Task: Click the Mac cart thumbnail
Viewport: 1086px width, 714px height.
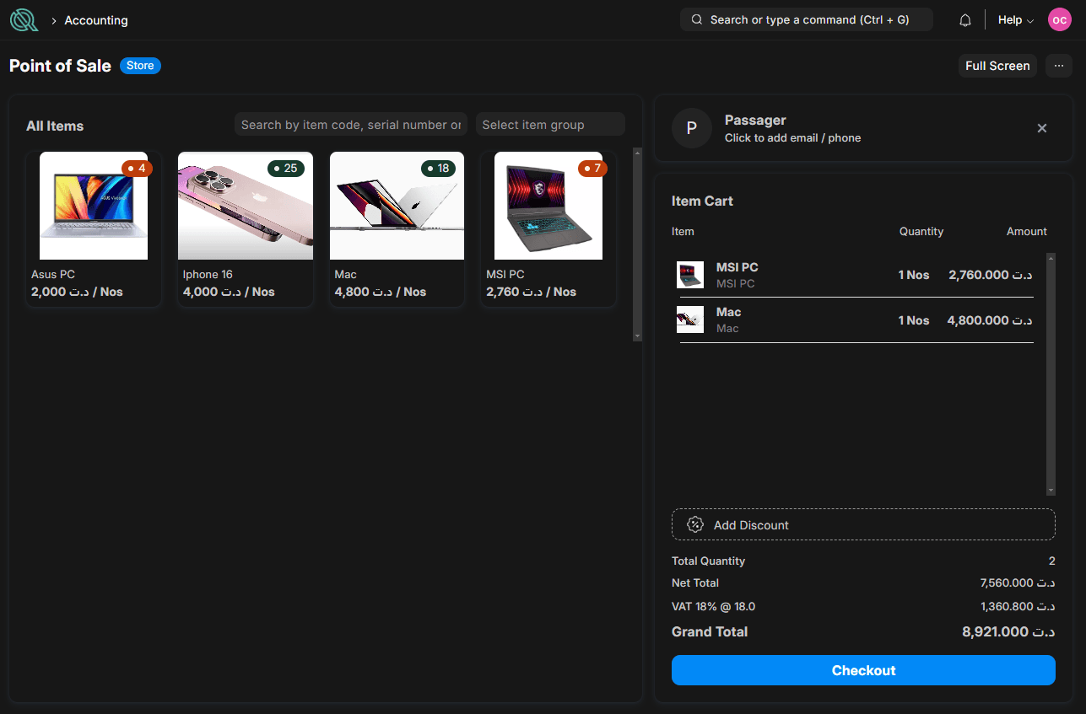Action: 690,319
